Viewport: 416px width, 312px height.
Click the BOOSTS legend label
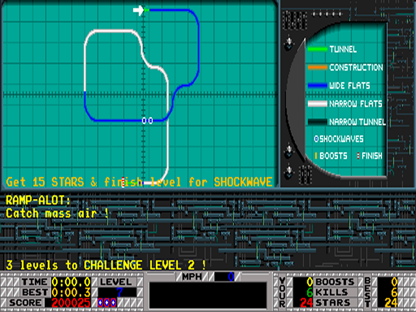pos(333,156)
